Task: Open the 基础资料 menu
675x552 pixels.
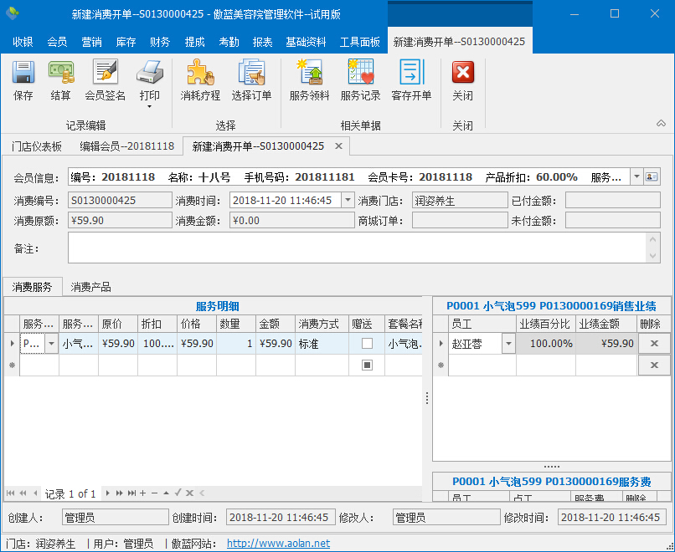Action: click(x=306, y=42)
